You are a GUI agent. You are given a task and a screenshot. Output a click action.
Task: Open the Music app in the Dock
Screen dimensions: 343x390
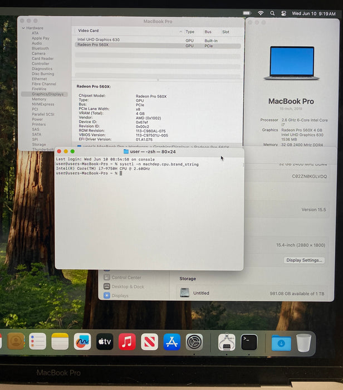127,342
